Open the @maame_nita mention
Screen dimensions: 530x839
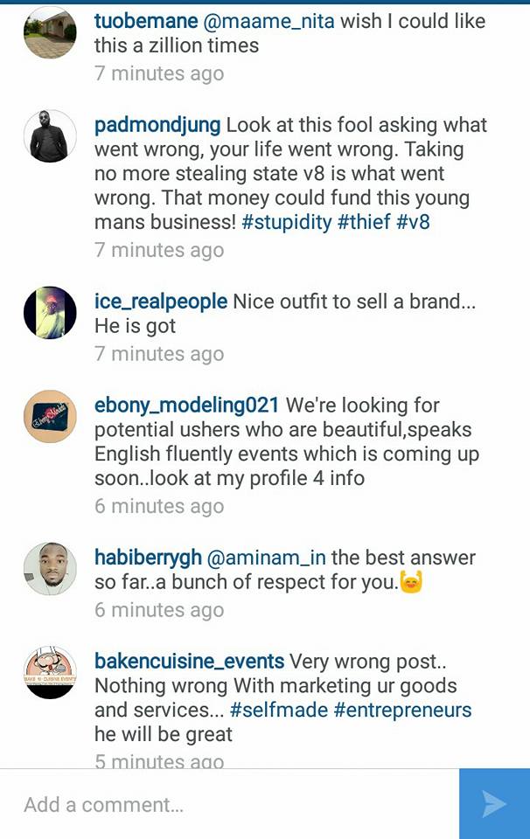[269, 21]
